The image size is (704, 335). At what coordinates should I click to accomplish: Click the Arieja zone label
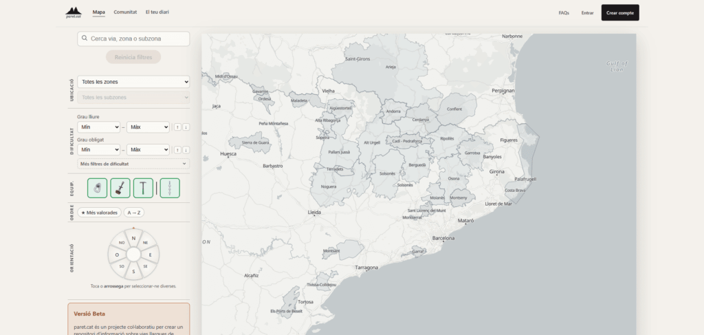390,67
